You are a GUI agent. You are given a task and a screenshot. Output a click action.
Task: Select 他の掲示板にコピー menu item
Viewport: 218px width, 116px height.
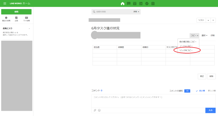[x=188, y=42]
